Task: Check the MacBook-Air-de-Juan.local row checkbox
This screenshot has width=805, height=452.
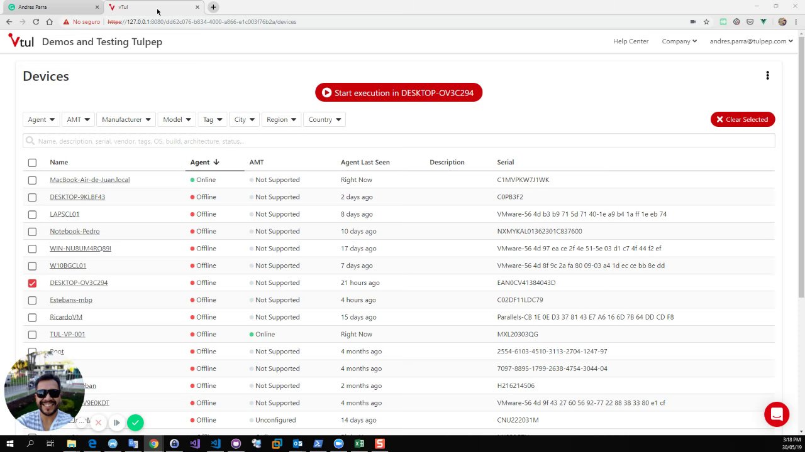Action: tap(32, 180)
